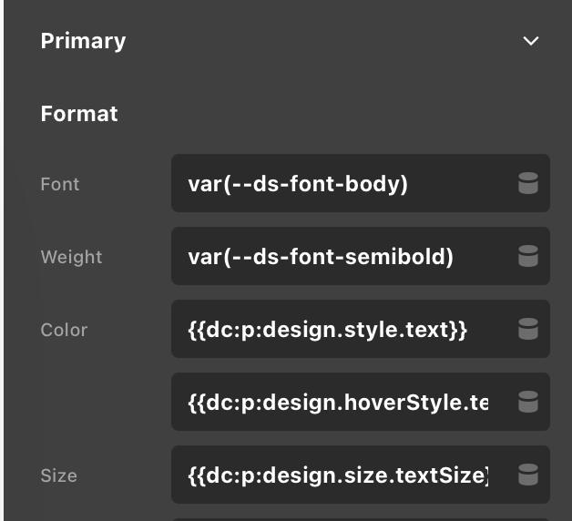Click the Color label
572x521 pixels.
pos(64,330)
